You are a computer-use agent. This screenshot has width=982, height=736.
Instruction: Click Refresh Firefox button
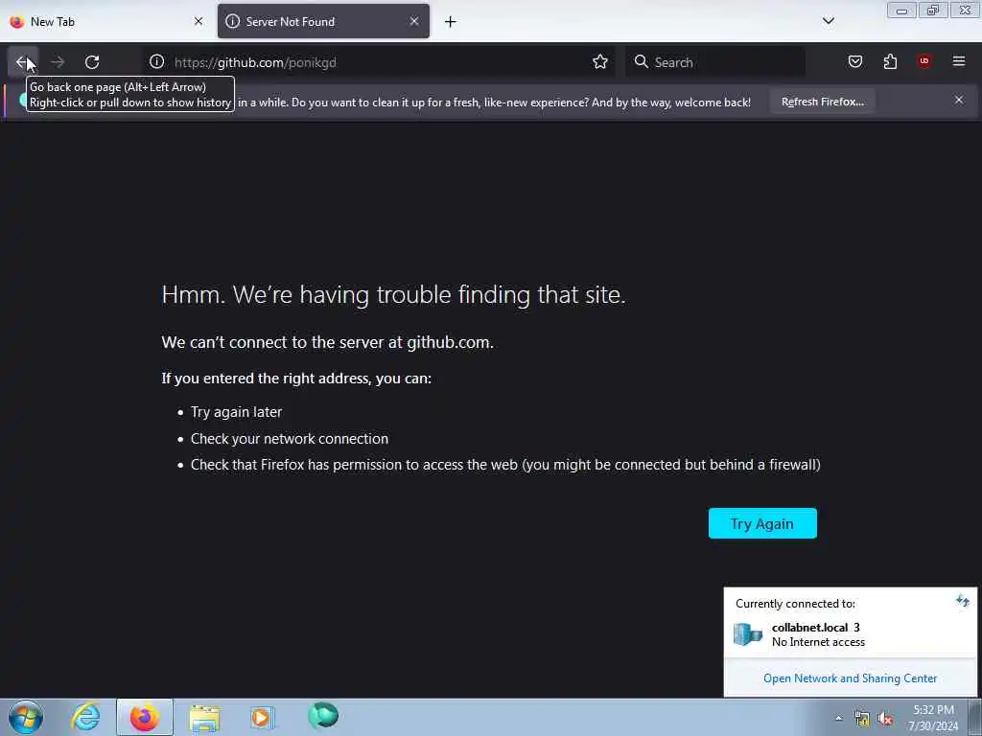822,102
